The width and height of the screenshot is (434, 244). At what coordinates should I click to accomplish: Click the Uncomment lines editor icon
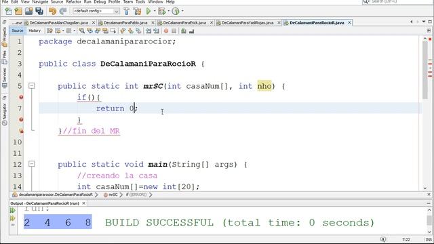pos(191,30)
